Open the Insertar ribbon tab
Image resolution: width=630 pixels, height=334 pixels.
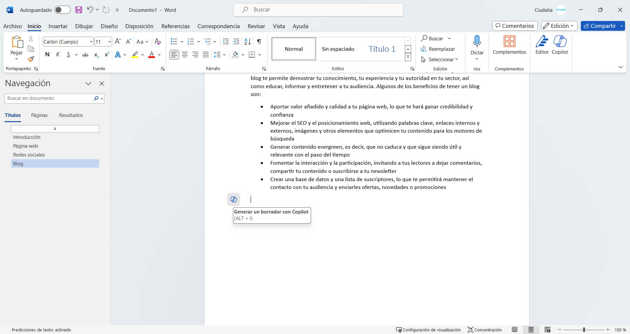tap(58, 26)
